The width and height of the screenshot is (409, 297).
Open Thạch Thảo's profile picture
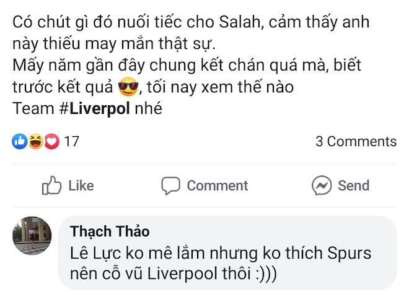click(32, 236)
